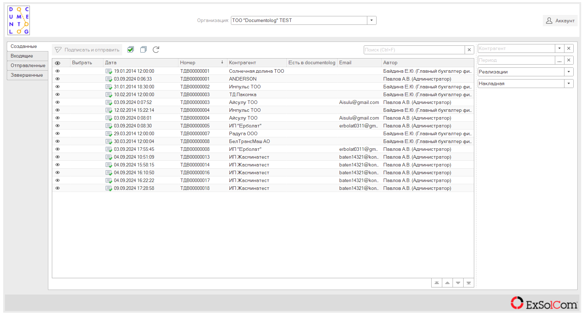Image resolution: width=584 pixels, height=313 pixels.
Task: Click the Email column header
Action: 359,62
